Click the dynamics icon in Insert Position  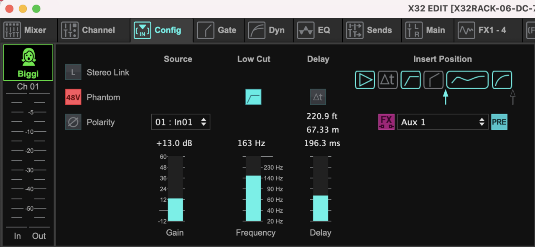(x=502, y=80)
